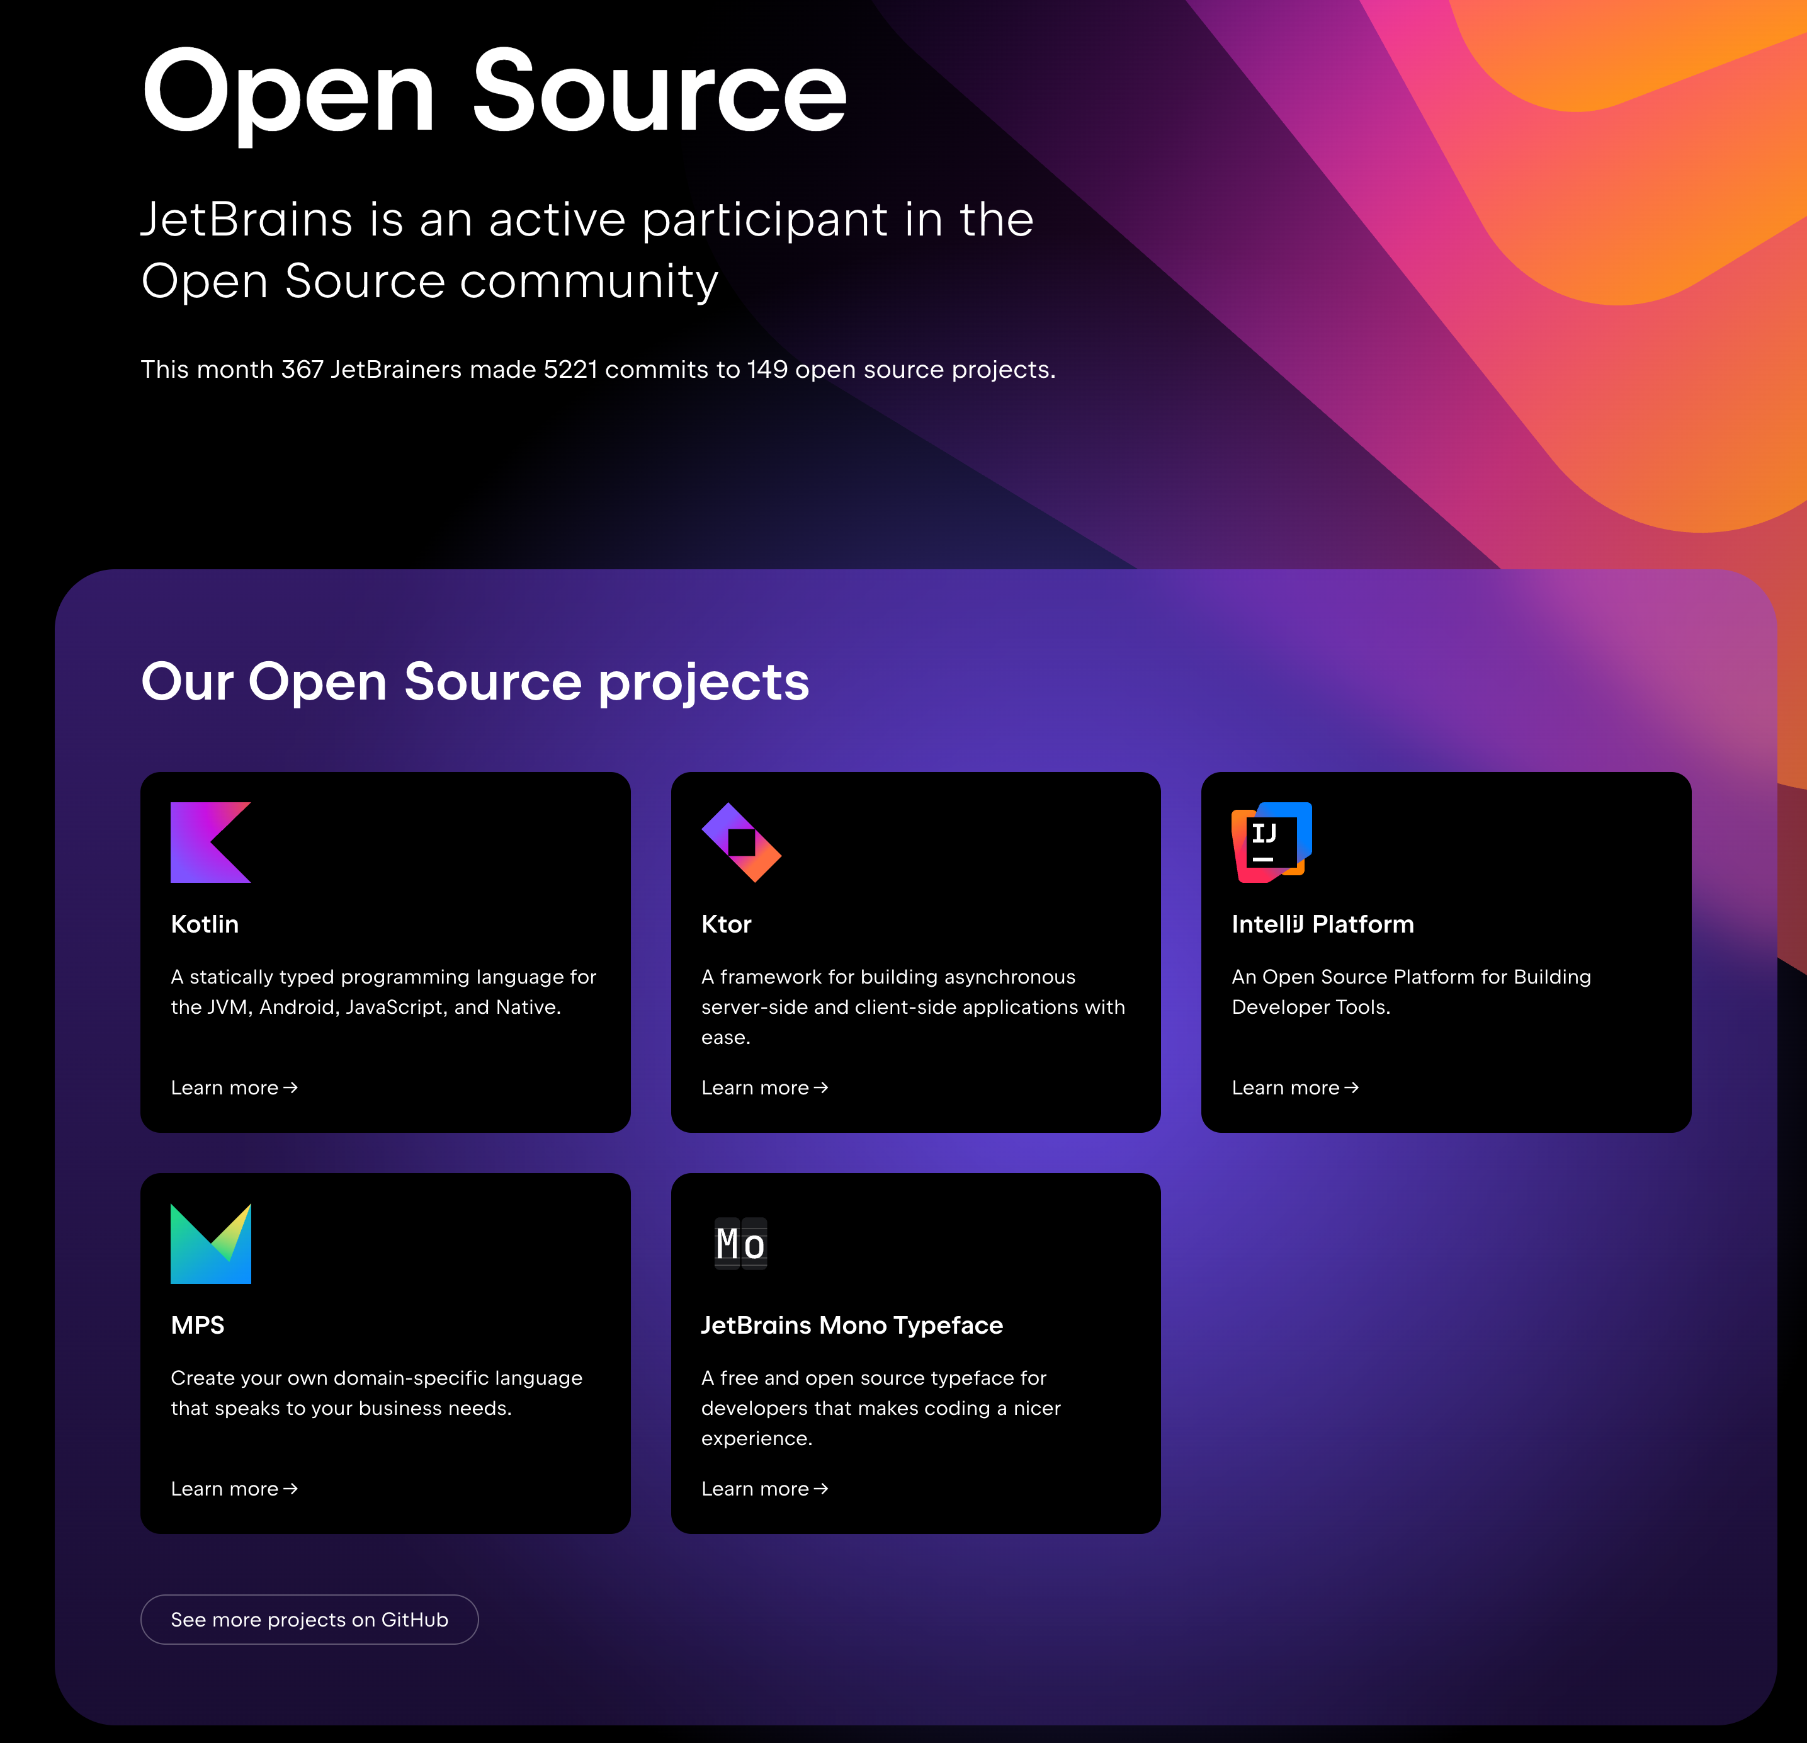Click the Ktor card heading

coord(727,924)
